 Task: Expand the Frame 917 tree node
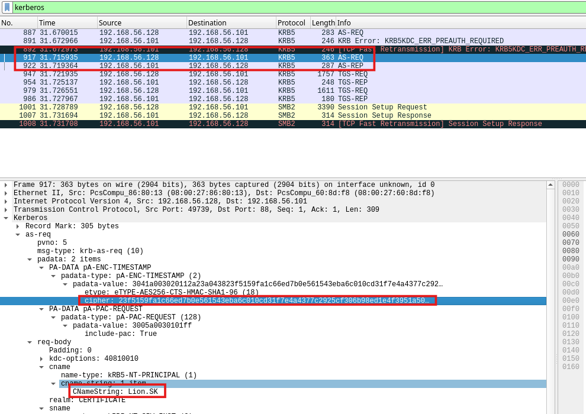tap(6, 185)
